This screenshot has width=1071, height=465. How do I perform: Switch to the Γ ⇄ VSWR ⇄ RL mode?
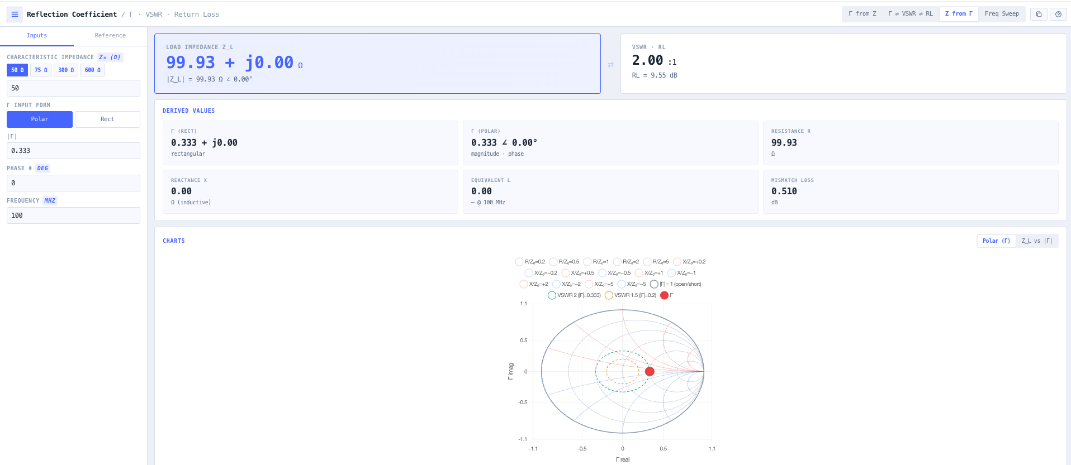[911, 14]
